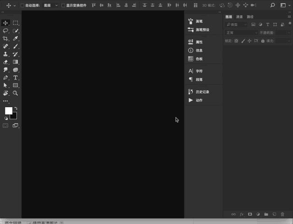The width and height of the screenshot is (293, 224).
Task: Open the 属性 panel
Action: (x=195, y=42)
